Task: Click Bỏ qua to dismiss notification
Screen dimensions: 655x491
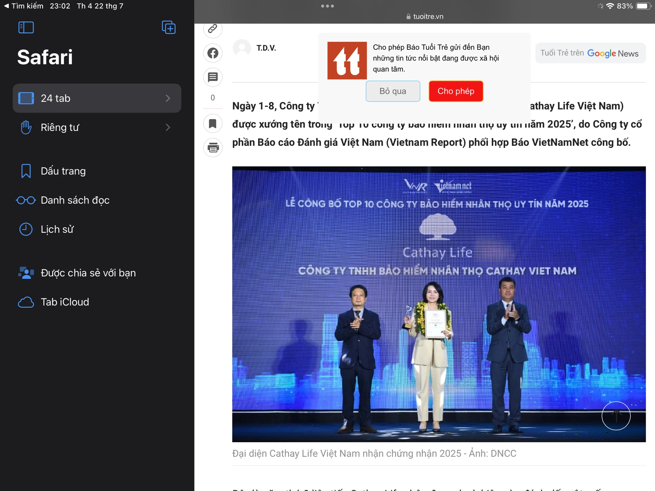Action: [393, 91]
